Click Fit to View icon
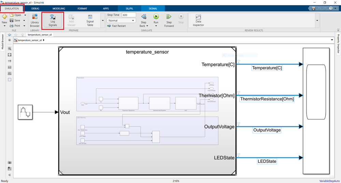The image size is (341, 183). pos(10,55)
